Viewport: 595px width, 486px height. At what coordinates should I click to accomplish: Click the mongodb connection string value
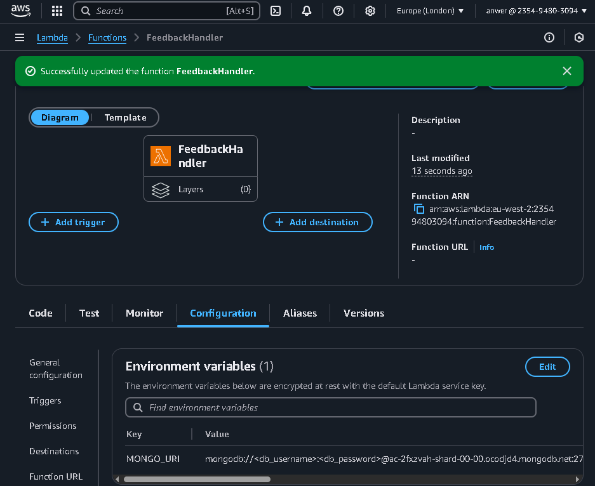point(394,459)
